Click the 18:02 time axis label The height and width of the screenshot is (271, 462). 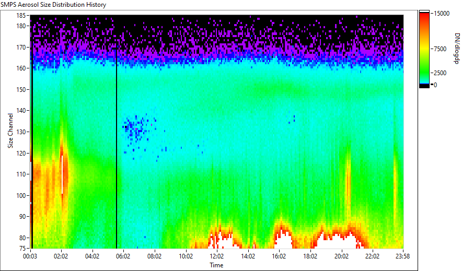pos(310,256)
